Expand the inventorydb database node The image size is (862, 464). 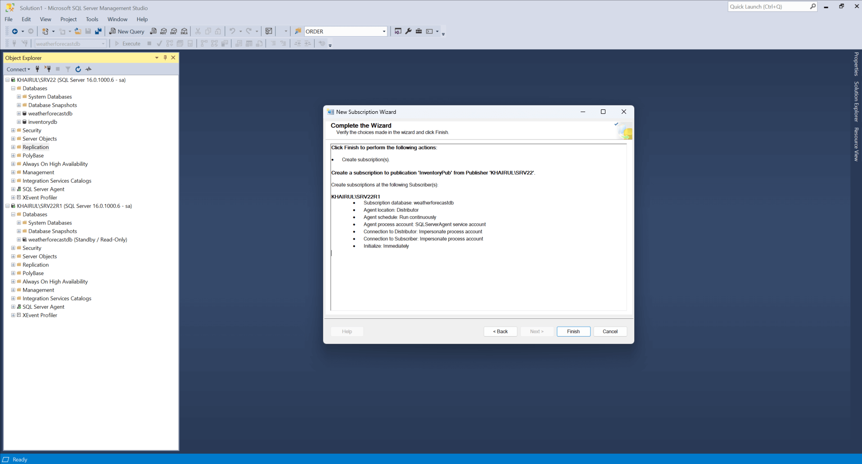(x=19, y=122)
